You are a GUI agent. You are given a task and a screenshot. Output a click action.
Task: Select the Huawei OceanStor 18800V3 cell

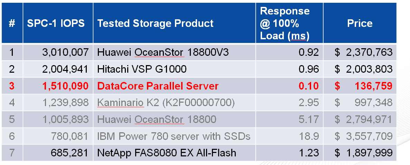163,52
